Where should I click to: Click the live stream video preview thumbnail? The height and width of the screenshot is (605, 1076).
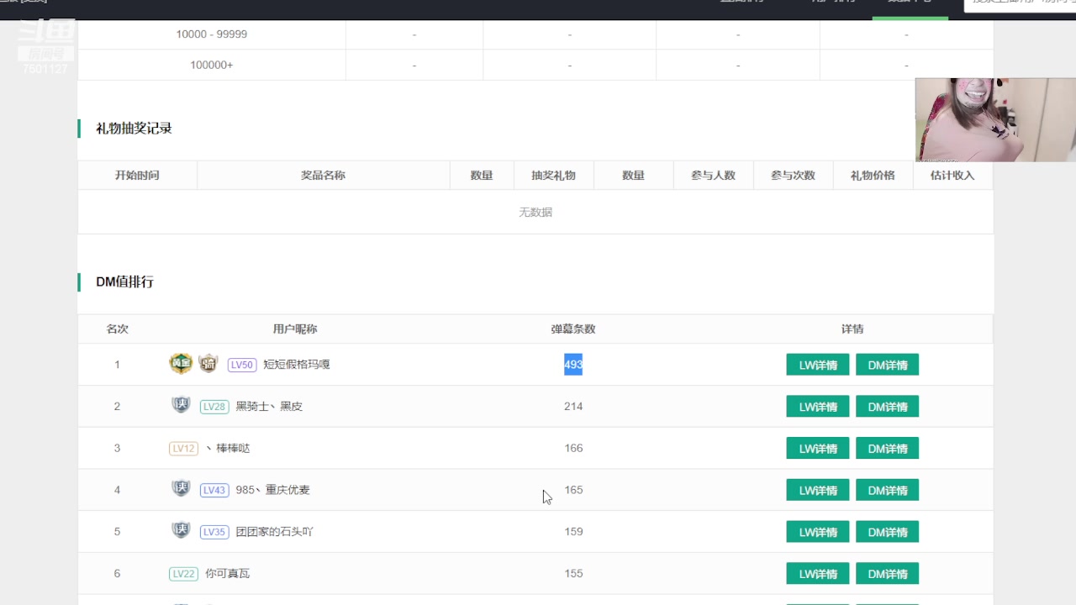994,119
